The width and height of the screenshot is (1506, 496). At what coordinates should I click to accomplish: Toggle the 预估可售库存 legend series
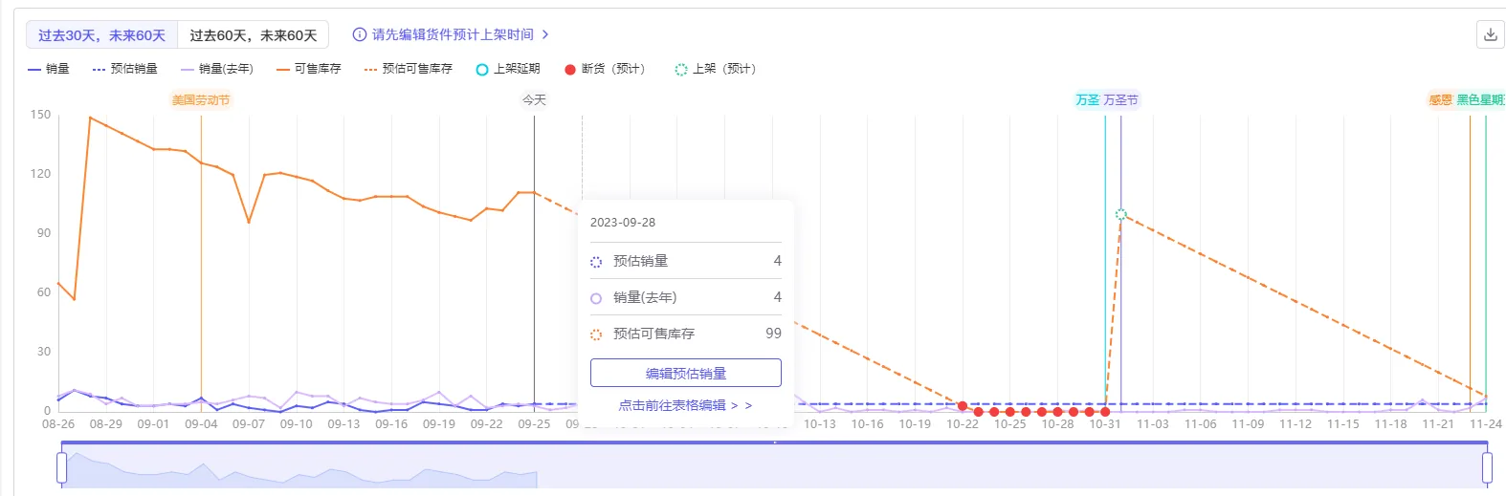pos(409,69)
